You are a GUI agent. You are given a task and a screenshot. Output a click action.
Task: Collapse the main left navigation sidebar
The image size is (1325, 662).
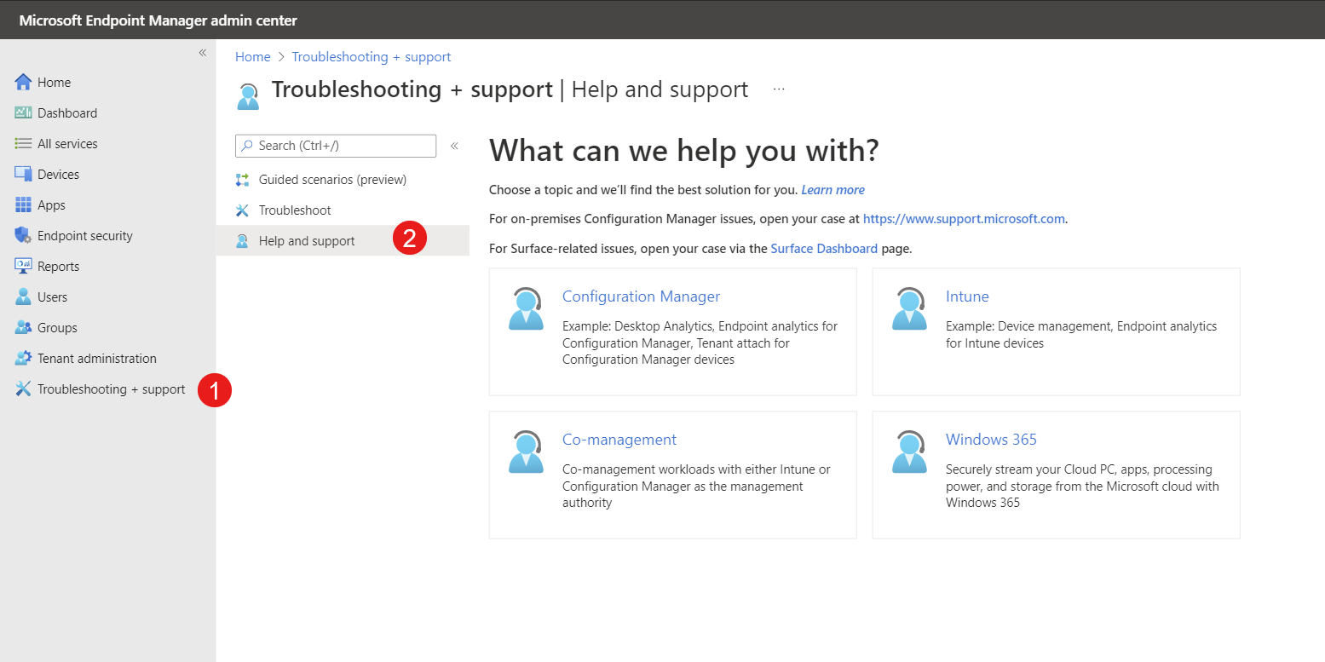[x=203, y=53]
